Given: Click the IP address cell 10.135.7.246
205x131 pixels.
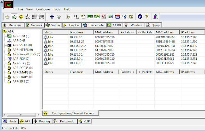Looking at the screenshot, I should [x=189, y=63].
